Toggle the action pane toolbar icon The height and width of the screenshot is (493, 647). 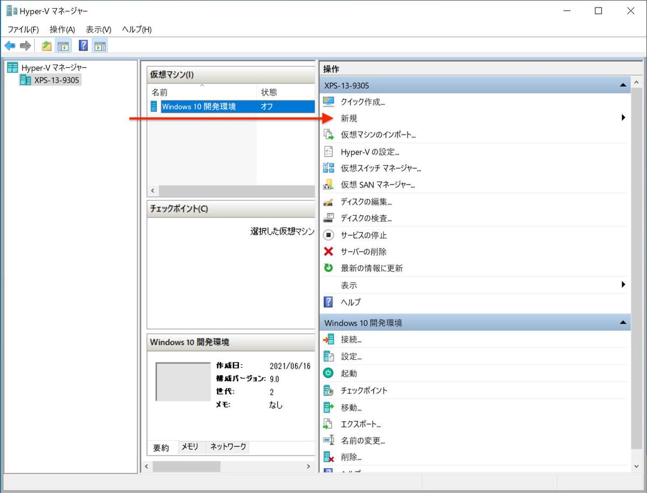[100, 46]
